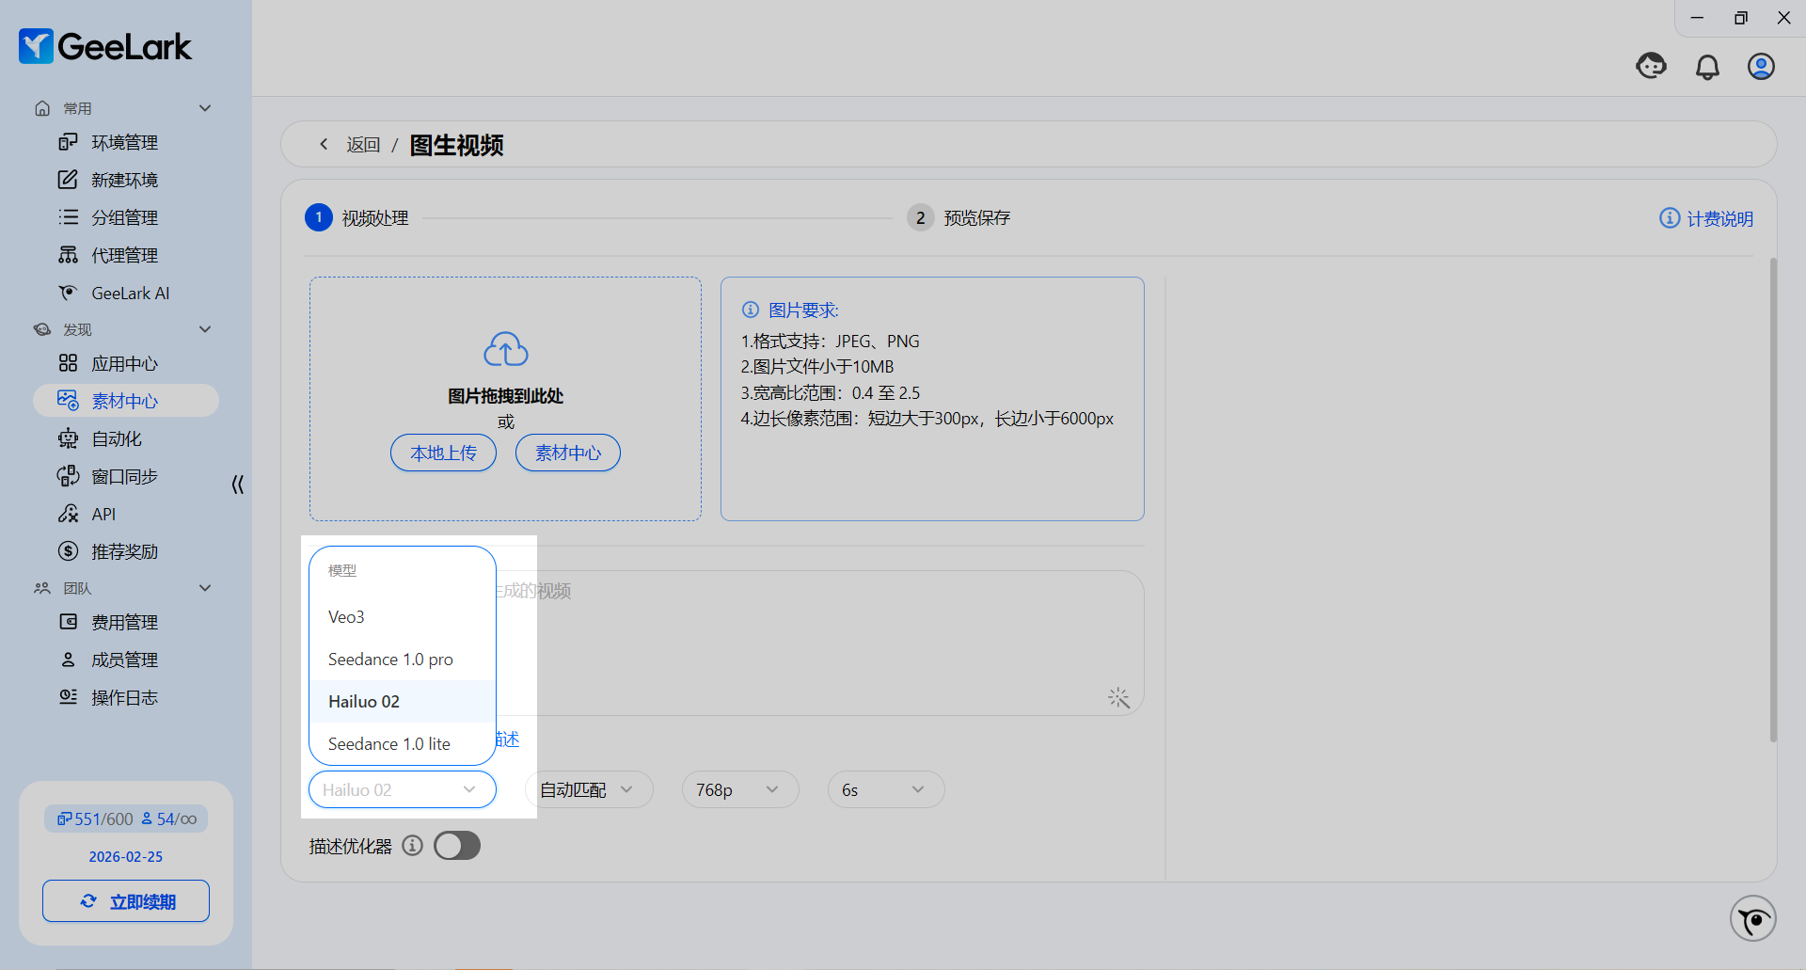Click the GeeLark AI sidebar icon
The width and height of the screenshot is (1806, 970).
pyautogui.click(x=68, y=293)
